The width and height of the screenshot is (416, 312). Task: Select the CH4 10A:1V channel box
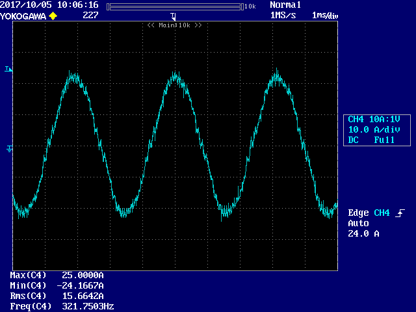(x=377, y=130)
